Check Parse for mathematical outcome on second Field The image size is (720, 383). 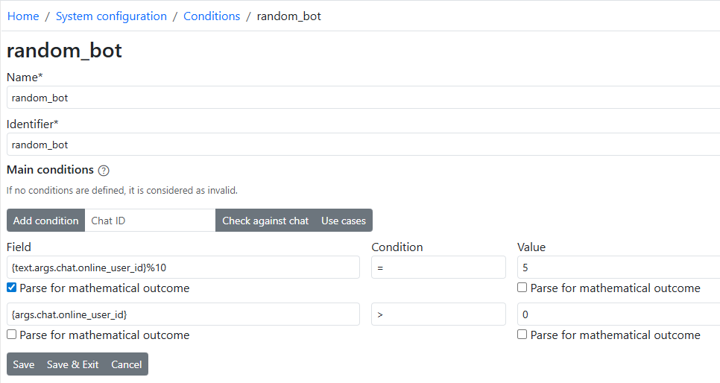point(12,335)
